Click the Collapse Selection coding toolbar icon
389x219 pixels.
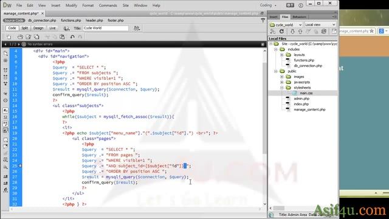coord(5,77)
